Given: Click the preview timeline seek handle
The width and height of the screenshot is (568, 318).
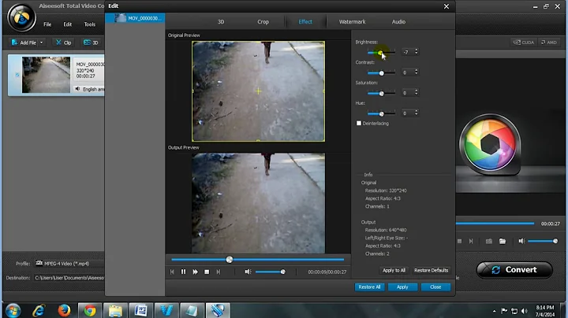Looking at the screenshot, I should [230, 260].
